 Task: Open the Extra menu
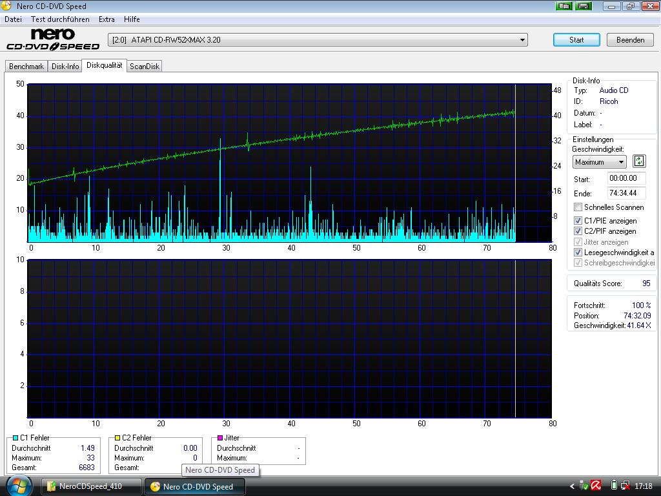(107, 19)
